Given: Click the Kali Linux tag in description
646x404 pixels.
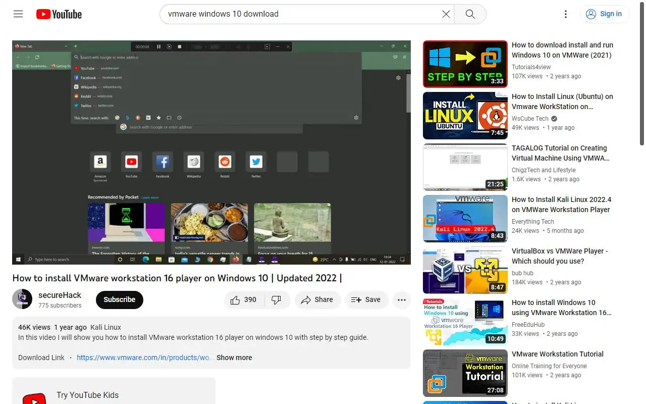Looking at the screenshot, I should tap(105, 327).
